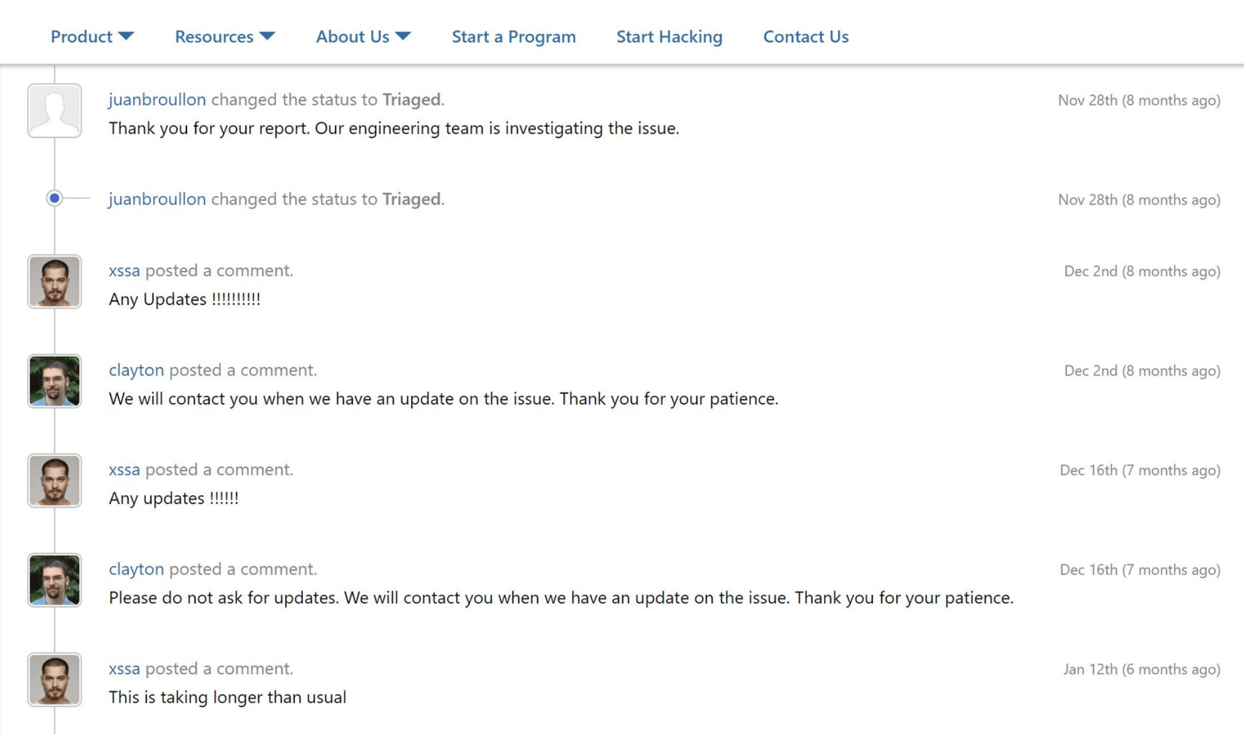Open juanbroullon link on second Triaged entry
The height and width of the screenshot is (734, 1244).
pyautogui.click(x=157, y=199)
